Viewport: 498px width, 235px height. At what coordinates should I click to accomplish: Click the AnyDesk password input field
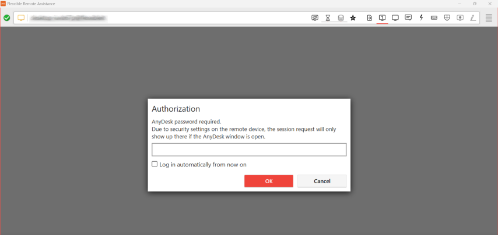249,149
